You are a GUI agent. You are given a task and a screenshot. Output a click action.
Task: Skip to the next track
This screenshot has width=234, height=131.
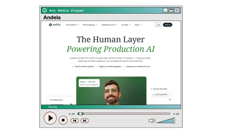85,121
